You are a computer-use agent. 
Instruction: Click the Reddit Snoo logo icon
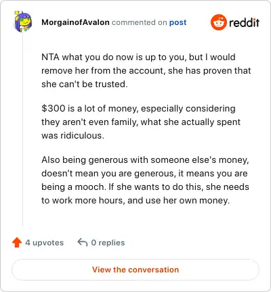tap(218, 22)
